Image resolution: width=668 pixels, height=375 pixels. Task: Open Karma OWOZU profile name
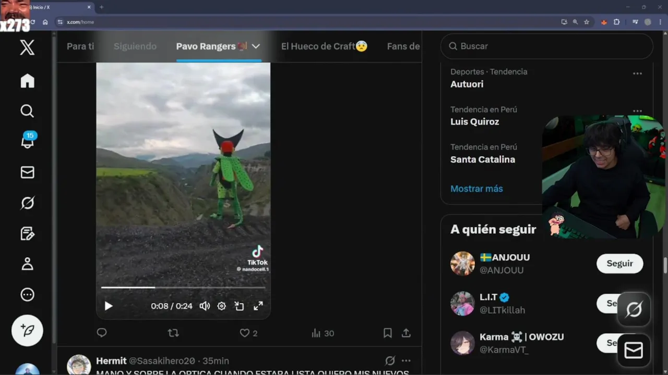pyautogui.click(x=521, y=337)
